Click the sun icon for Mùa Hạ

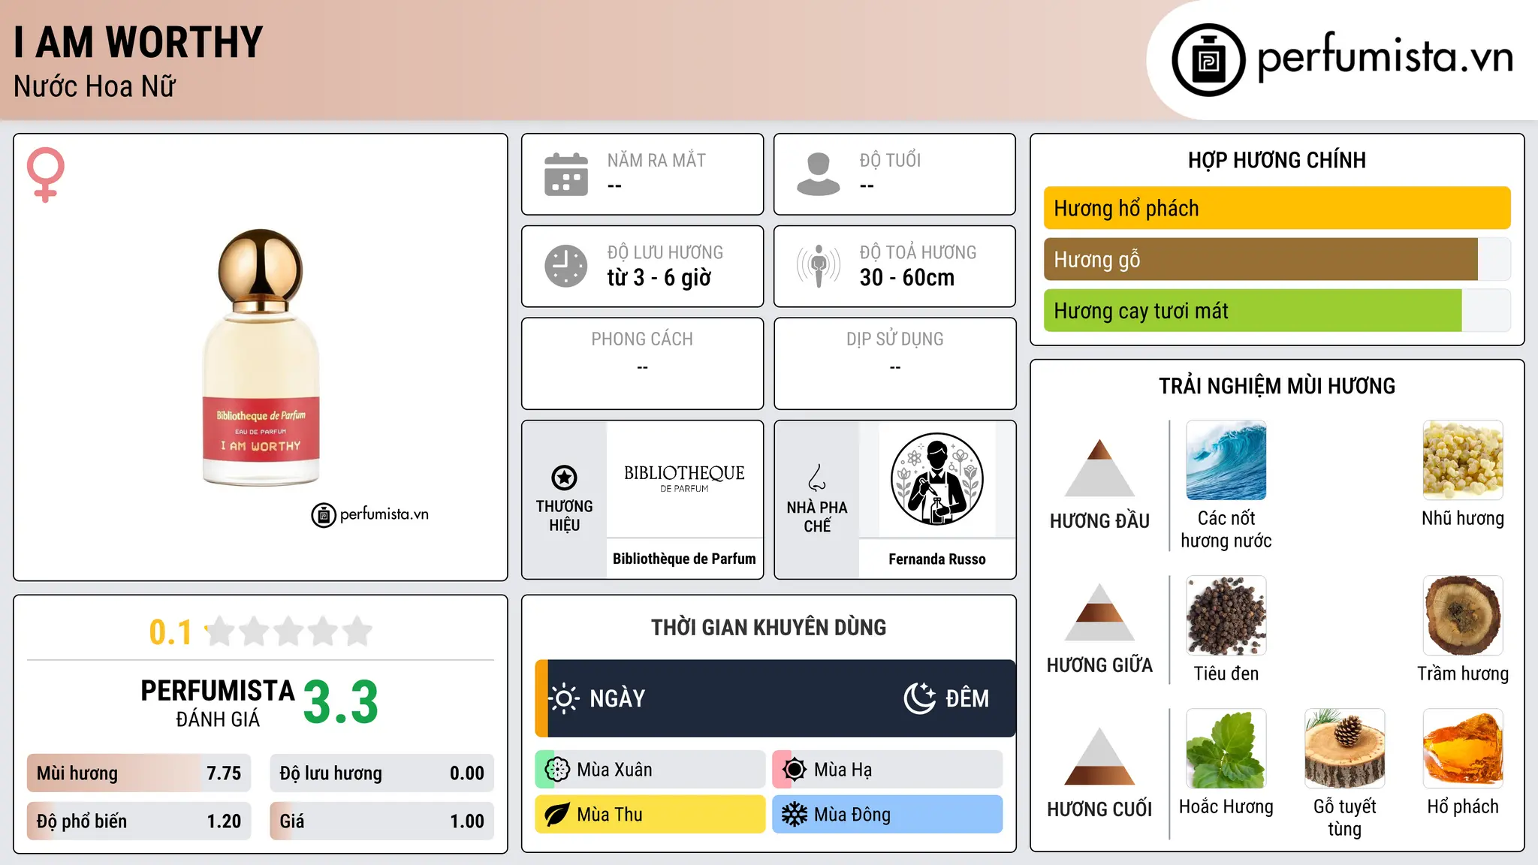[x=795, y=770]
